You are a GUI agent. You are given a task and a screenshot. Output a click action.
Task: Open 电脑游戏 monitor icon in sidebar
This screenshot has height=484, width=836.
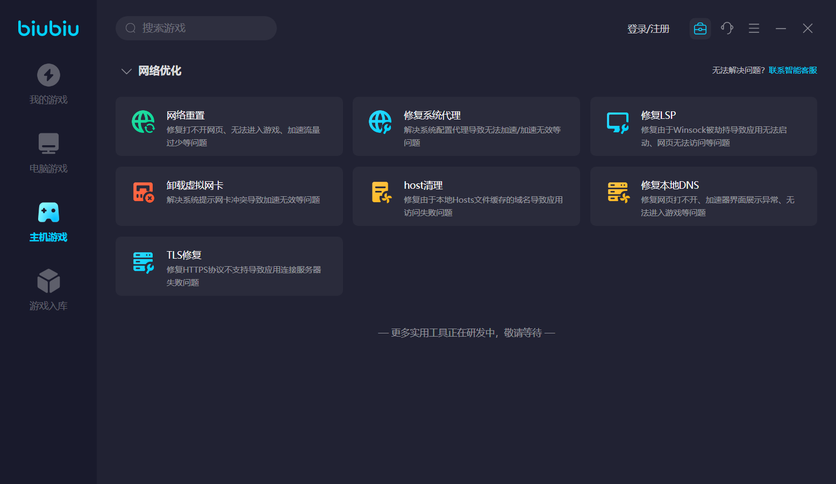click(x=48, y=144)
